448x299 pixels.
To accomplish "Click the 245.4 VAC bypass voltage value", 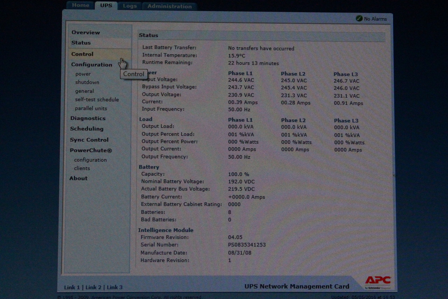I will pos(294,88).
